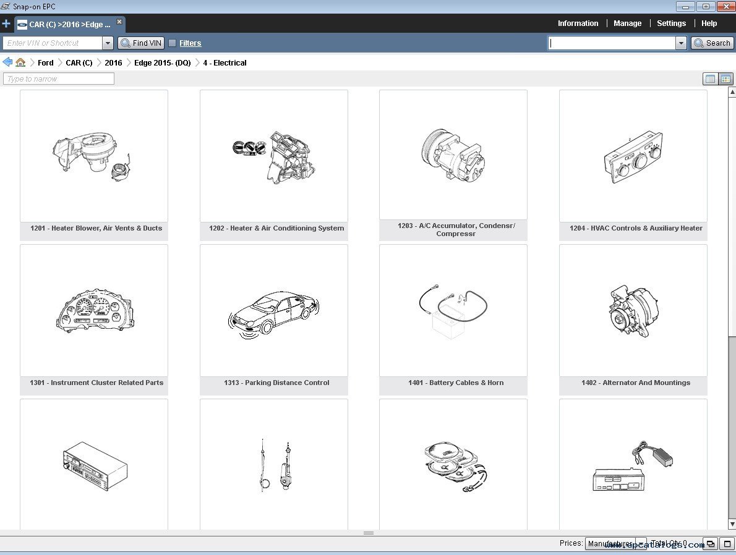Go to home via house icon
Image resolution: width=736 pixels, height=555 pixels.
pyautogui.click(x=20, y=62)
